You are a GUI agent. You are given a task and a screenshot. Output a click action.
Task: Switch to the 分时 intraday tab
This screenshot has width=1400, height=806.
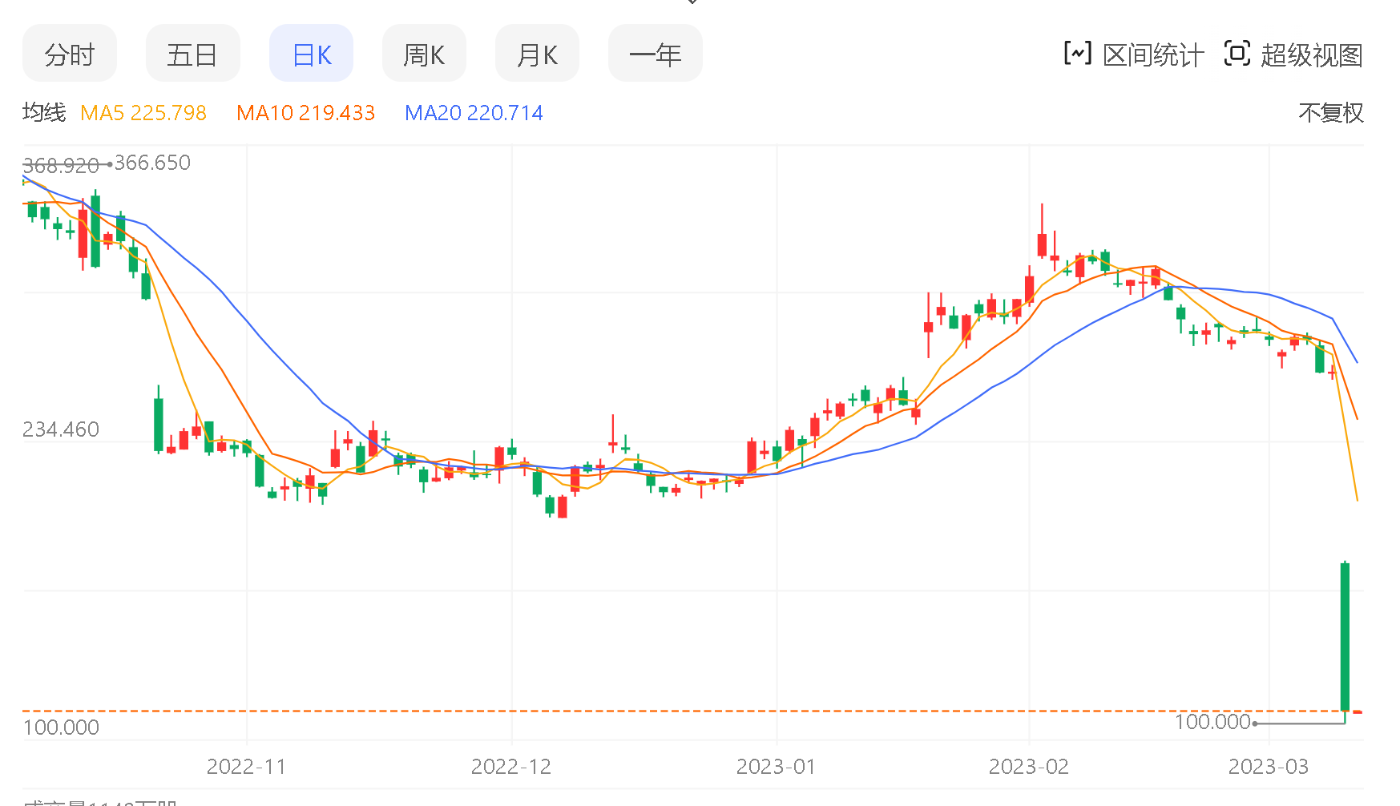point(70,54)
